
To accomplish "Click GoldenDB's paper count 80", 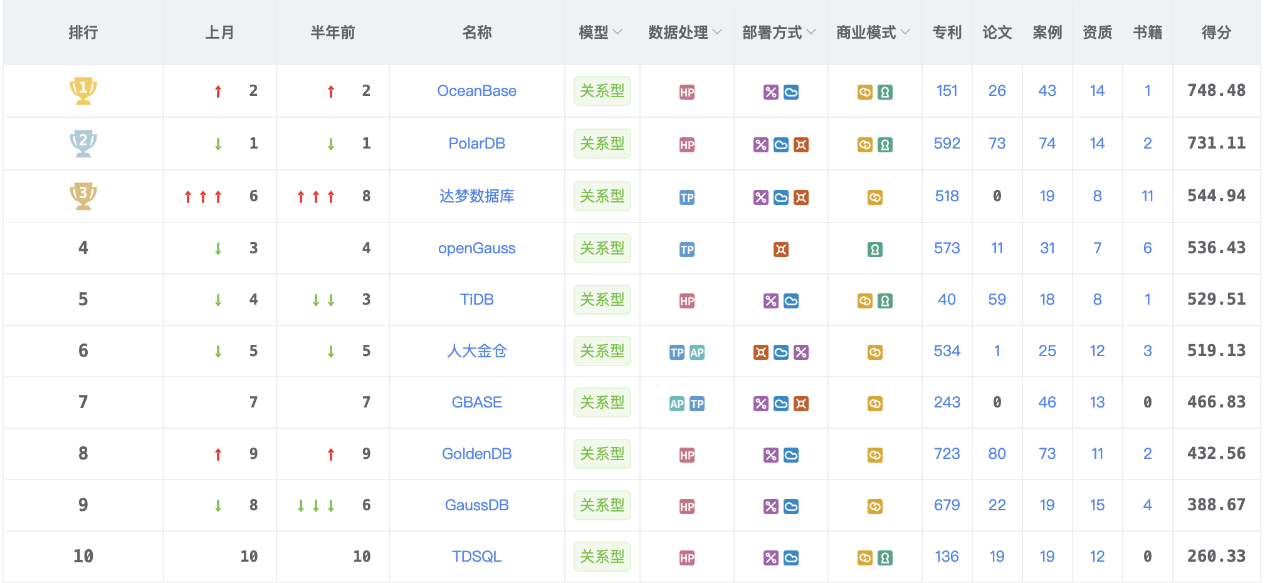I will tap(997, 454).
